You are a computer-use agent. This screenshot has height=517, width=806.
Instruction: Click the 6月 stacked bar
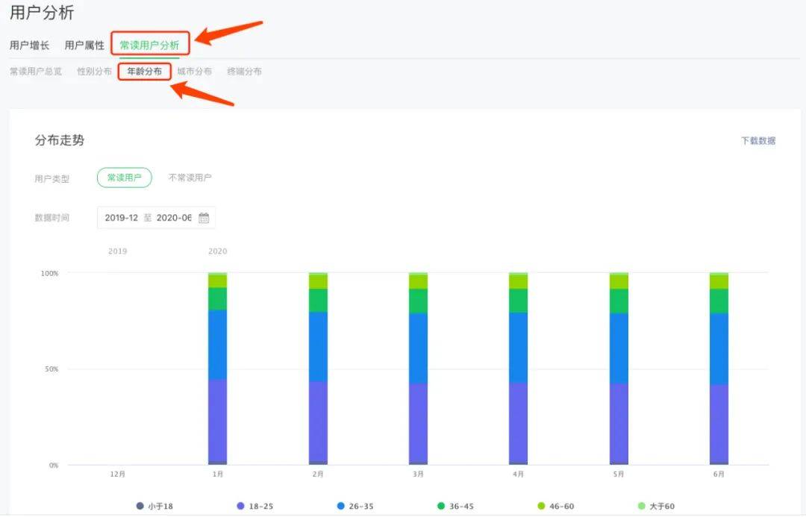point(719,369)
